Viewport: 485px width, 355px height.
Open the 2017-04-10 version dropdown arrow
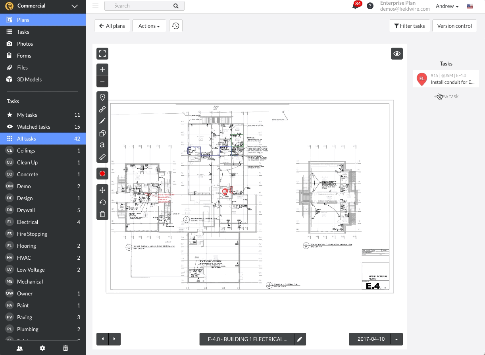pyautogui.click(x=396, y=339)
